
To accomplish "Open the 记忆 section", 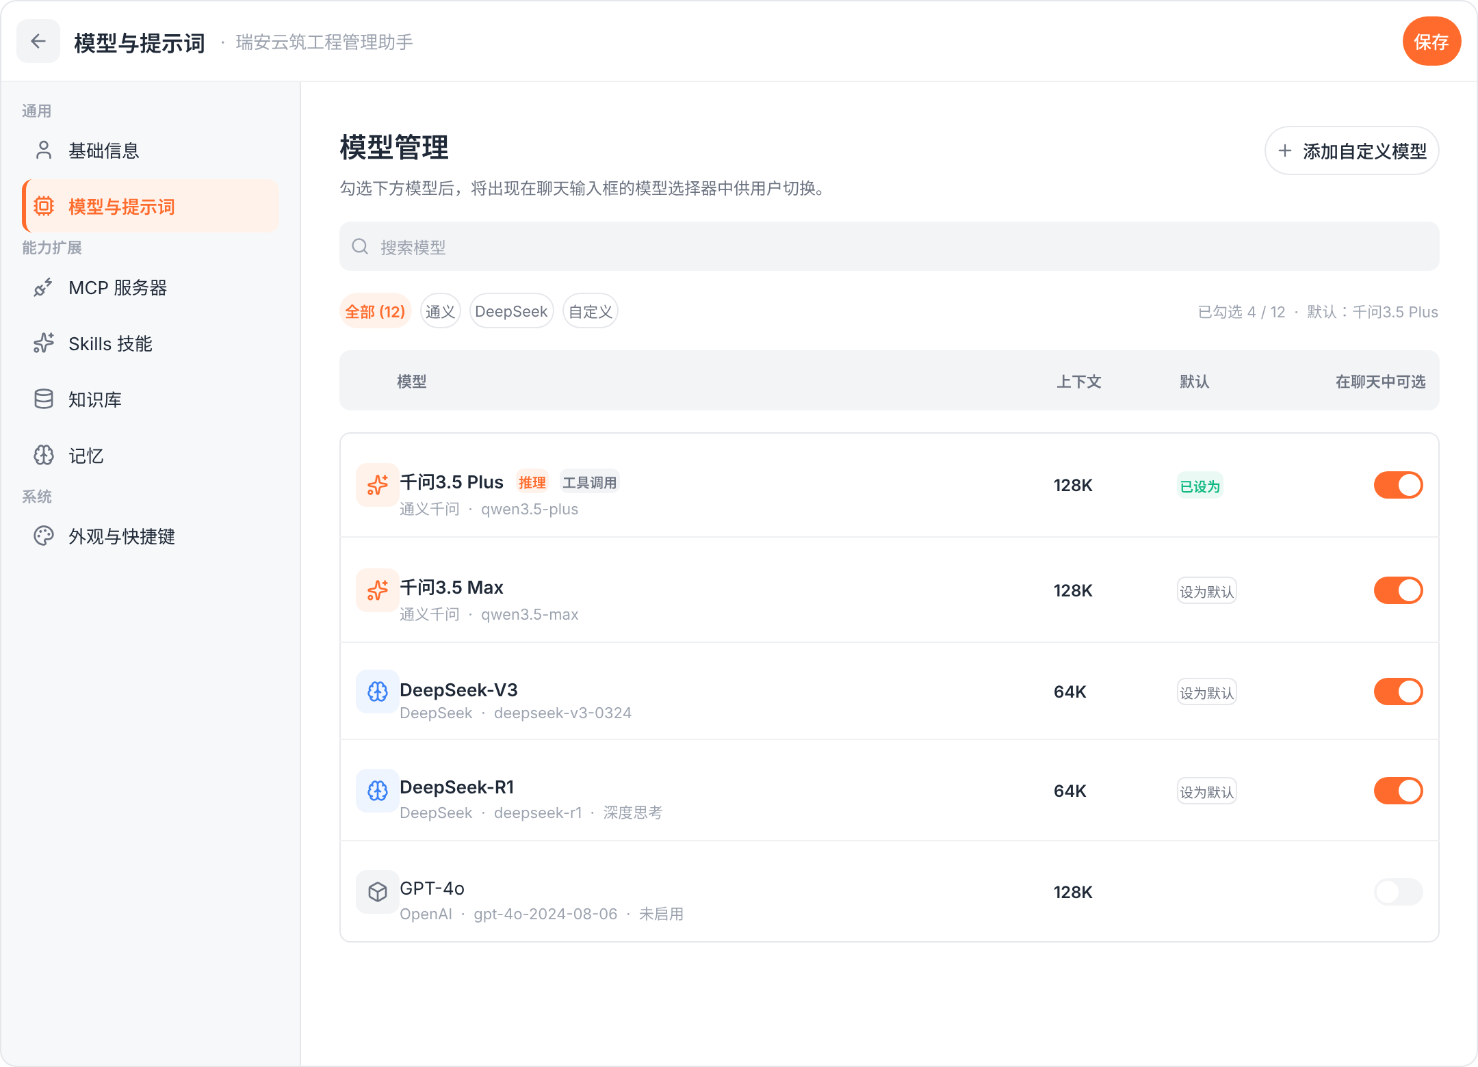I will click(x=151, y=456).
